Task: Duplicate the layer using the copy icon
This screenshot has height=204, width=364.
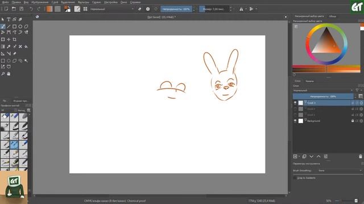Action: (x=304, y=156)
